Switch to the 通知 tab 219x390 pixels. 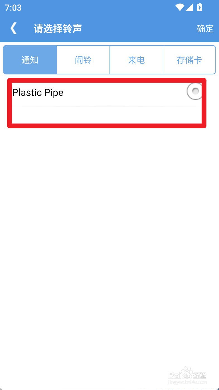pos(30,60)
